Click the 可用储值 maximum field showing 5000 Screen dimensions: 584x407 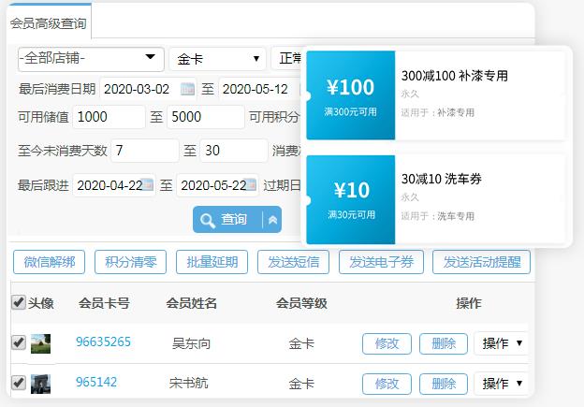(x=206, y=117)
